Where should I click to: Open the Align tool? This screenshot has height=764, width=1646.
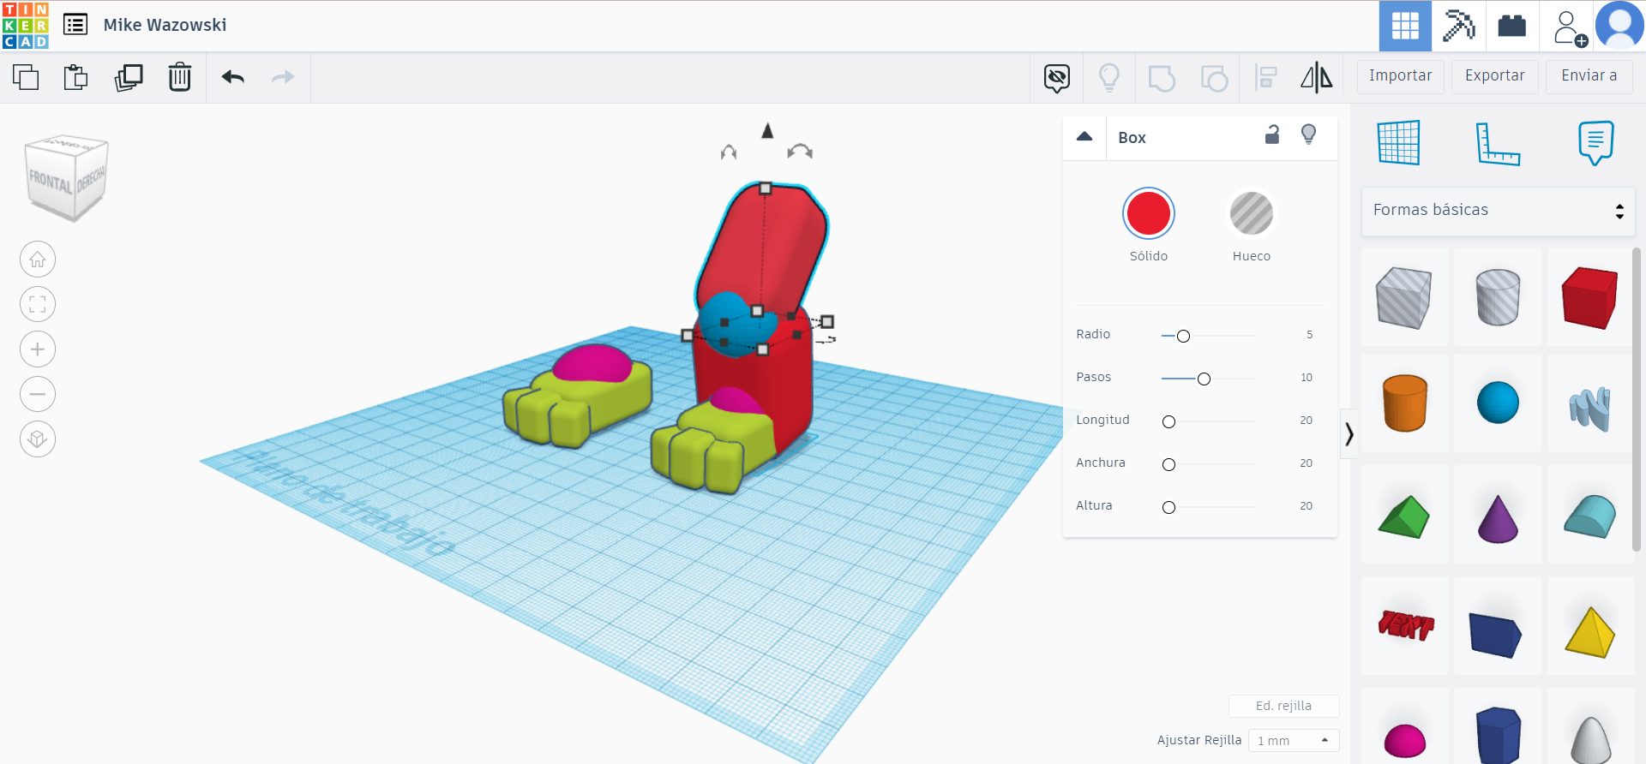click(x=1265, y=78)
